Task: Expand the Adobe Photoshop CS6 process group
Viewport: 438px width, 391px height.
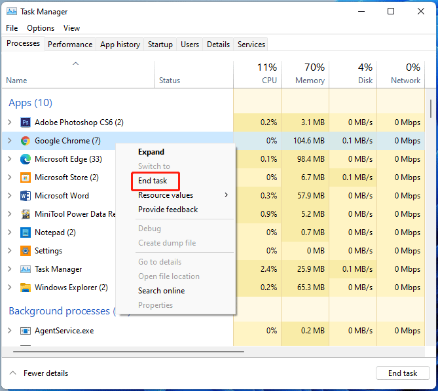Action: [10, 122]
